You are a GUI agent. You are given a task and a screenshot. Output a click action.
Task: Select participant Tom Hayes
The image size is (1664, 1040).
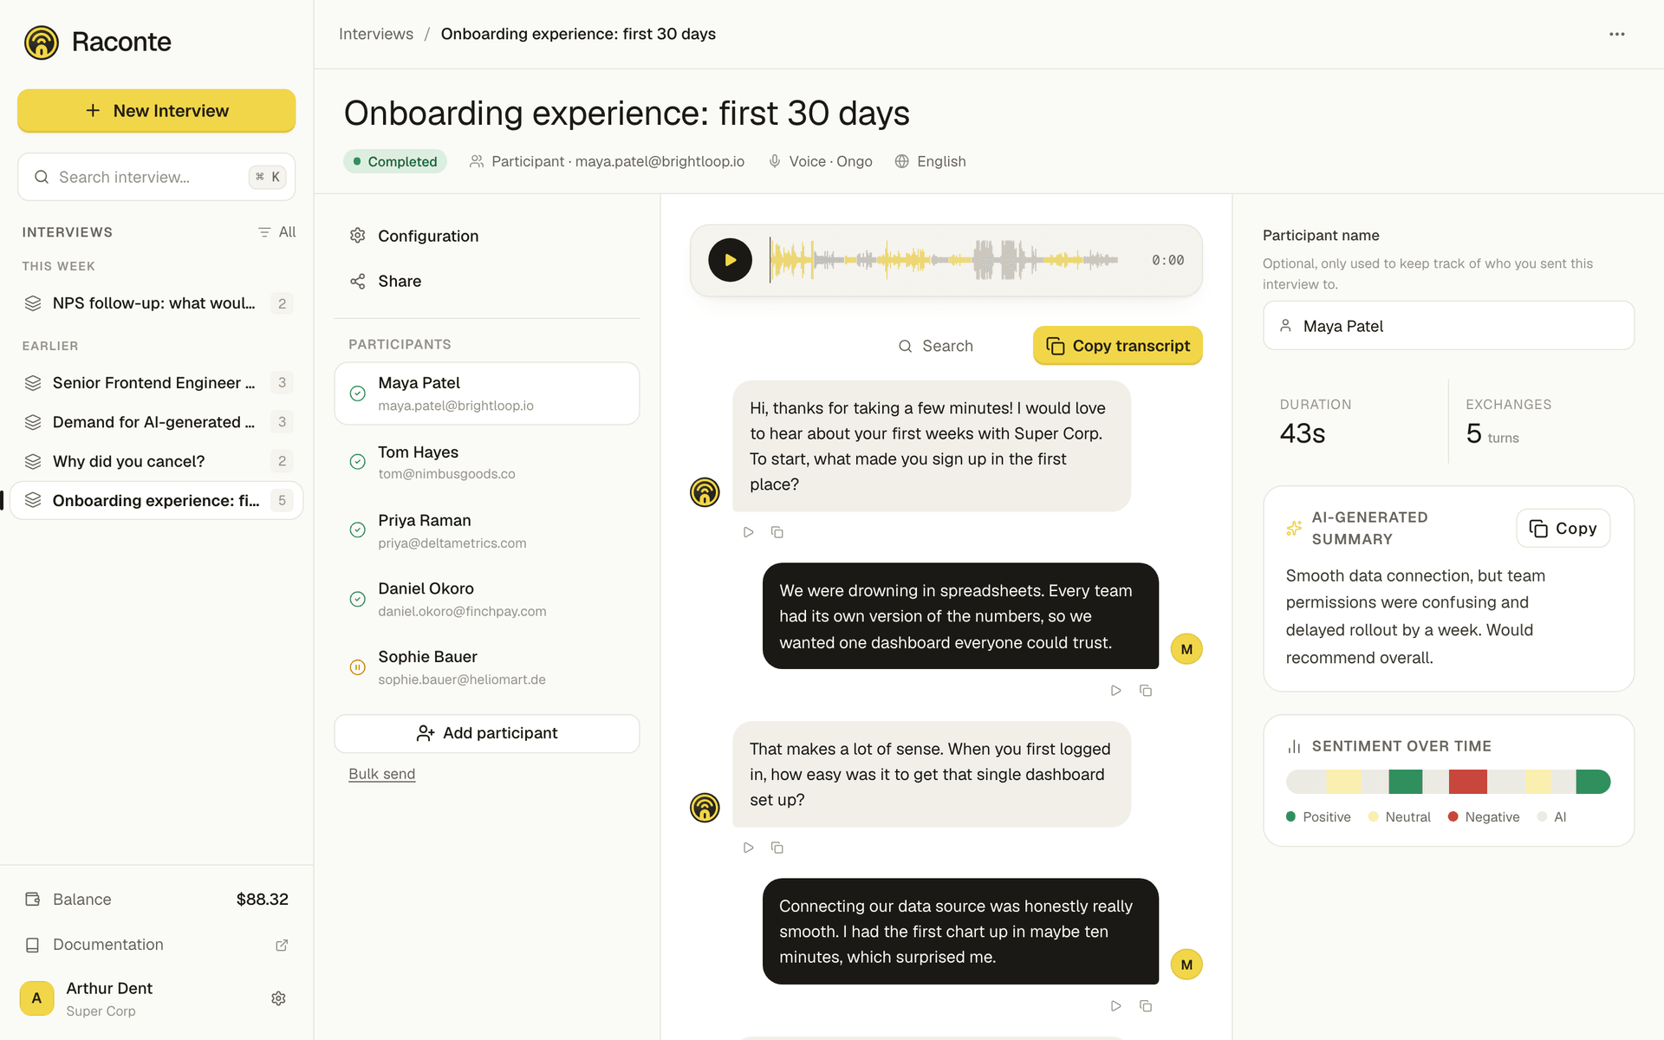pos(487,462)
